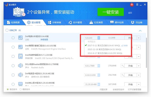Viewport: 151px width, 97px height.
Task: Open the 详细信息 link for Dell UBS driver
Action: click(x=44, y=39)
